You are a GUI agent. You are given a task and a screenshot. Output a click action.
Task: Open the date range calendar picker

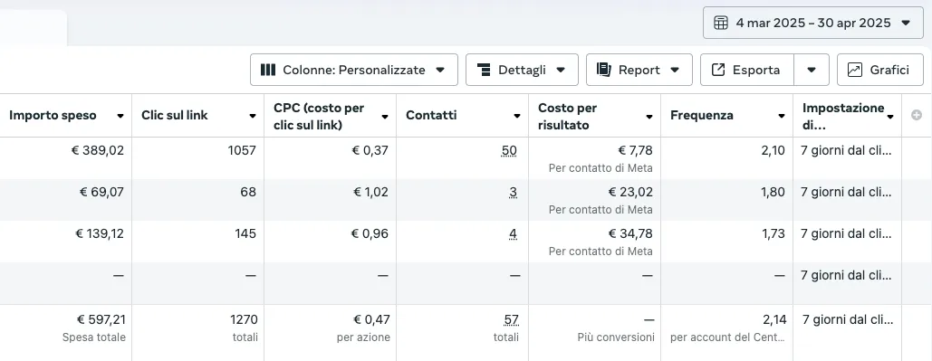[813, 24]
